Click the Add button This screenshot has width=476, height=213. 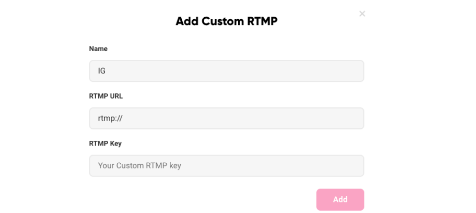(x=340, y=199)
